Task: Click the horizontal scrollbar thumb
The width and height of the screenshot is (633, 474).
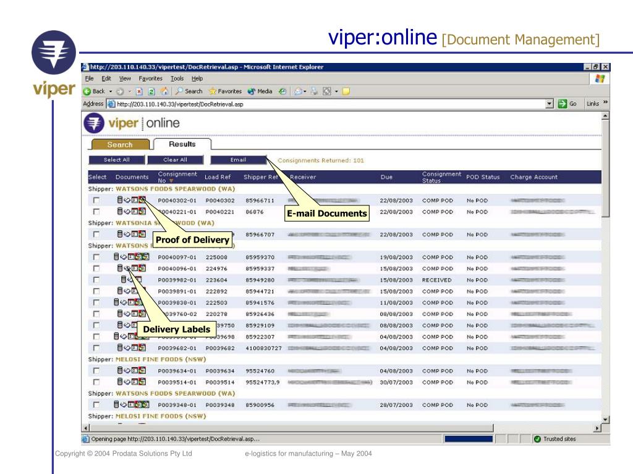Action: click(292, 428)
